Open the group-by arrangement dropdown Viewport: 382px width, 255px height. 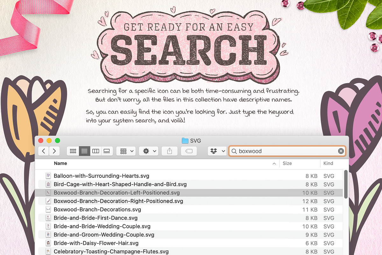click(x=126, y=151)
